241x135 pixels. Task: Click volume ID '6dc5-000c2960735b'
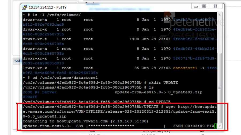tap(43, 53)
